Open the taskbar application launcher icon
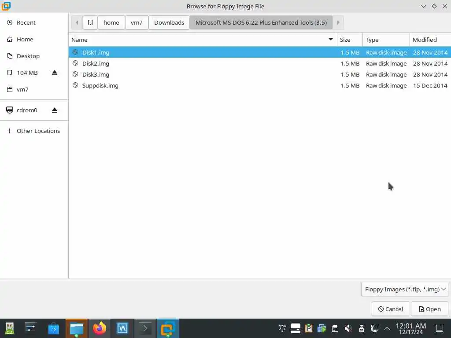Screen dimensions: 451x338 tap(10, 328)
